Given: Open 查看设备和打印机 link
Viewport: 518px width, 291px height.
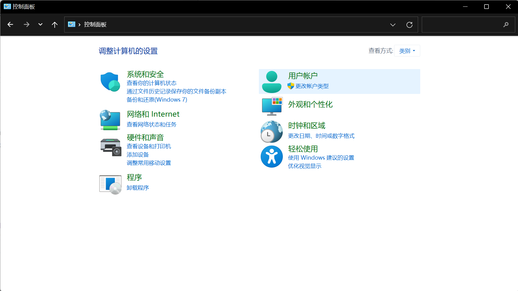Looking at the screenshot, I should pyautogui.click(x=149, y=146).
